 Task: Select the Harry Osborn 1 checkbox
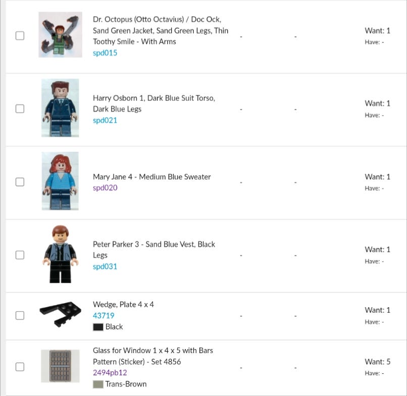point(20,109)
